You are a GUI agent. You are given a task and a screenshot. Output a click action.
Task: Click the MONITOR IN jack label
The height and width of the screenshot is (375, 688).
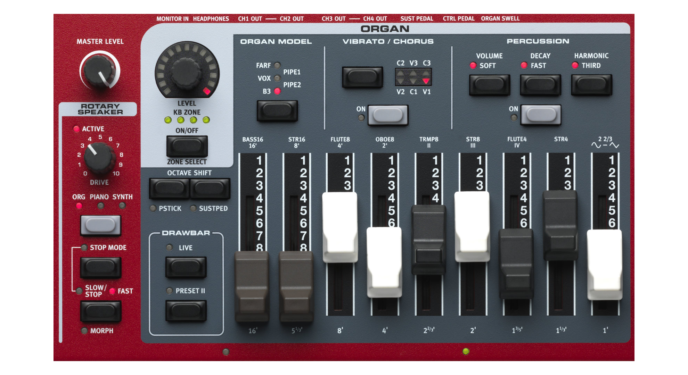tap(172, 19)
